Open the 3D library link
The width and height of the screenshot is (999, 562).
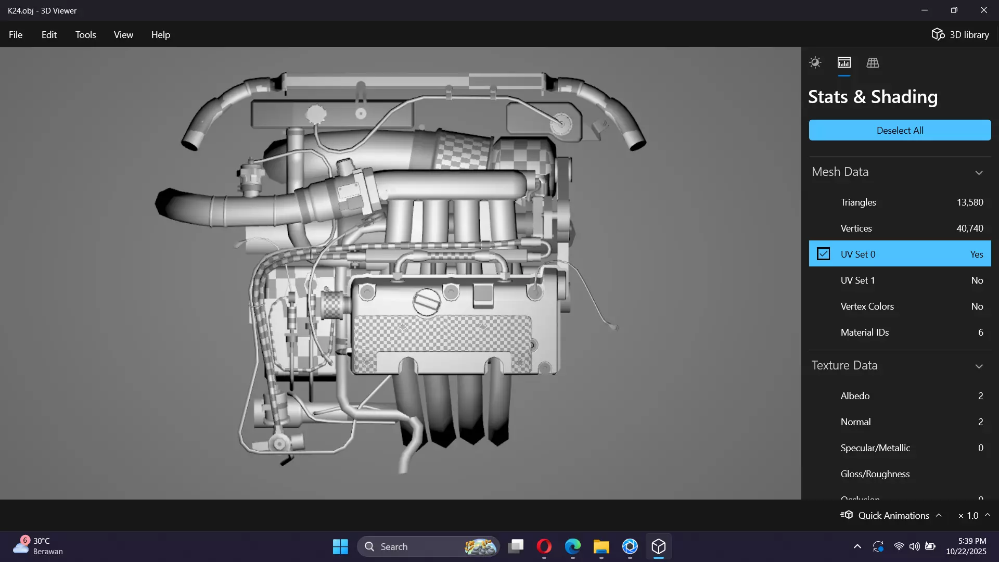pos(960,34)
